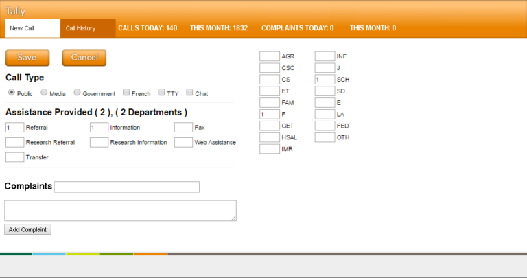Image resolution: width=527 pixels, height=278 pixels.
Task: Focus the HSAL department field
Action: point(270,137)
